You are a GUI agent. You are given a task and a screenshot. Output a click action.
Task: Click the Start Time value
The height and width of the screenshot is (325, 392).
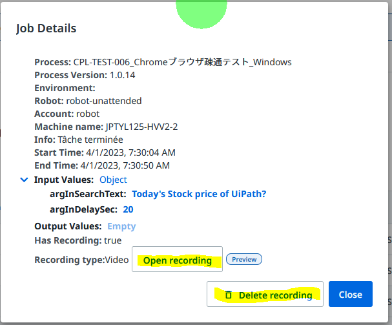coord(130,152)
